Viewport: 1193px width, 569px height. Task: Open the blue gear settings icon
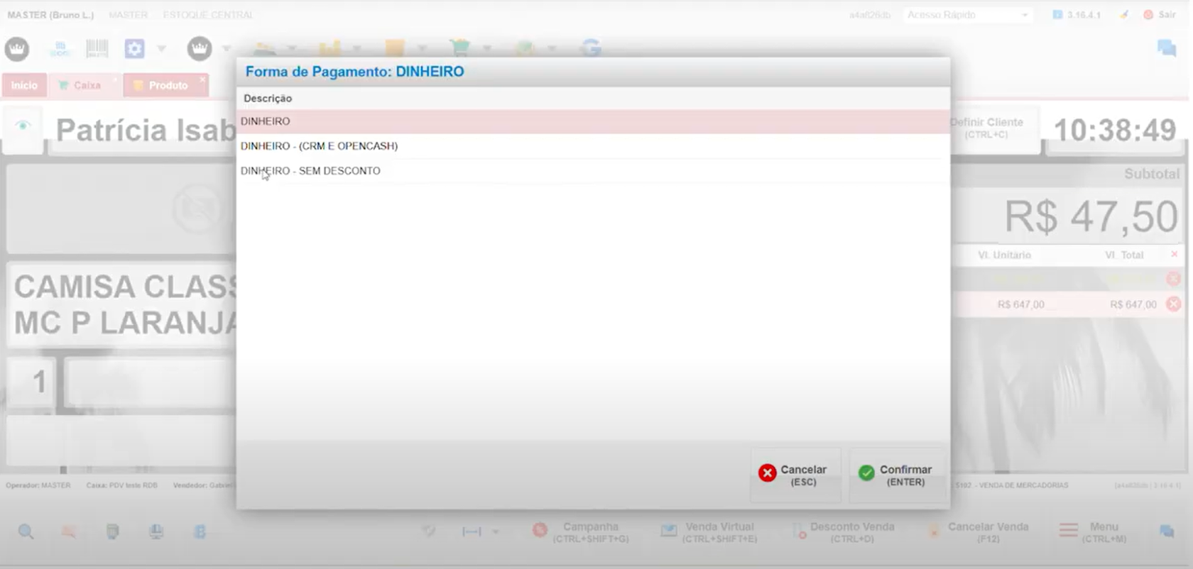click(134, 48)
